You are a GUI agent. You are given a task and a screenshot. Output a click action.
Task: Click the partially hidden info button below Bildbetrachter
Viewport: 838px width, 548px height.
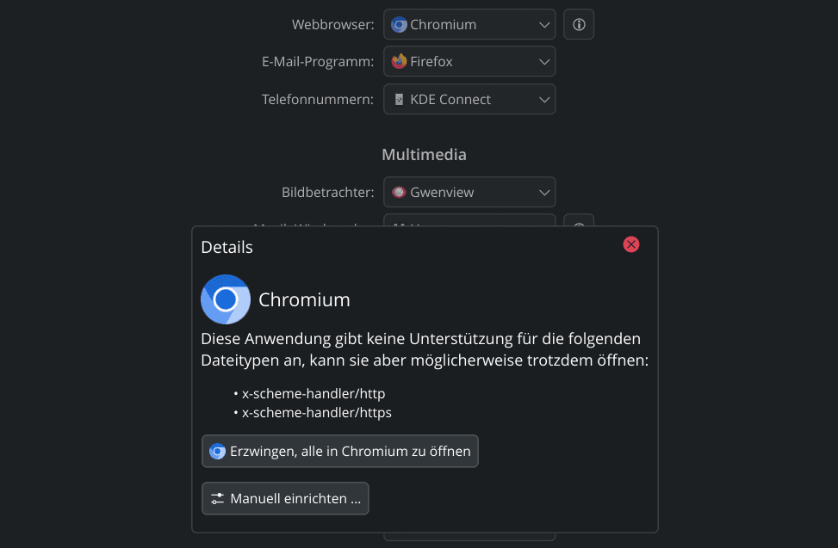click(x=579, y=220)
